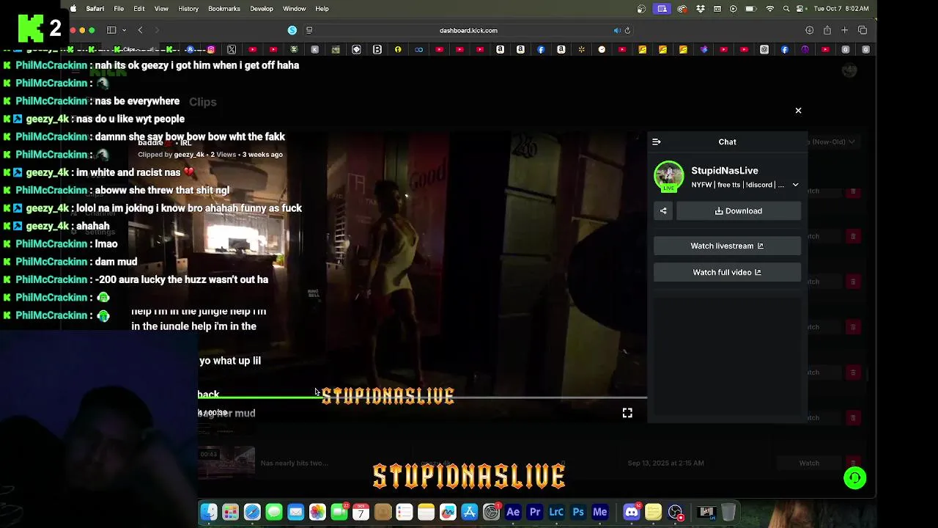Open App Store from the Dock
This screenshot has width=938, height=528.
tap(470, 512)
